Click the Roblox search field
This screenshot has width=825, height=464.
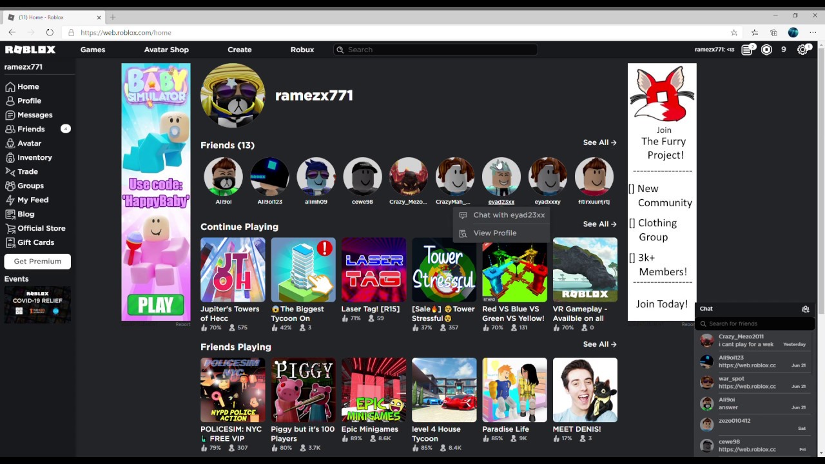pos(436,50)
